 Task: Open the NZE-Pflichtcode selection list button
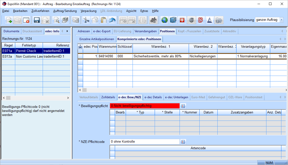pyautogui.click(x=183, y=142)
